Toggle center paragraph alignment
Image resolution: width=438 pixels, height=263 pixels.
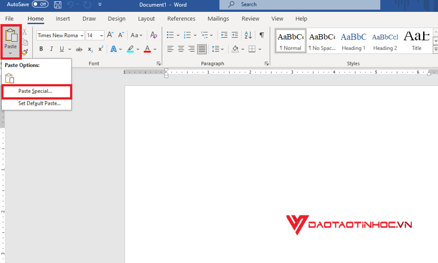(180, 49)
